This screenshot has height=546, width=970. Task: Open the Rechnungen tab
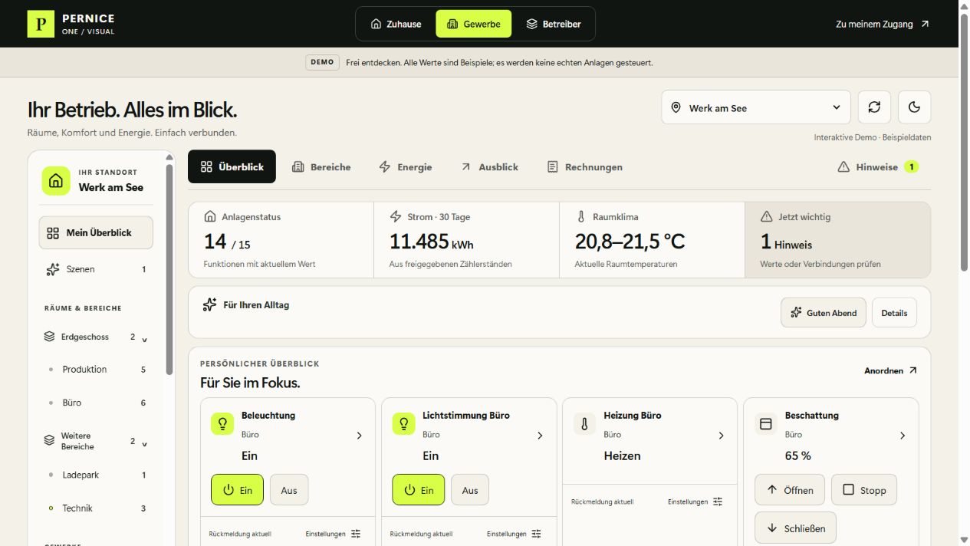point(584,166)
